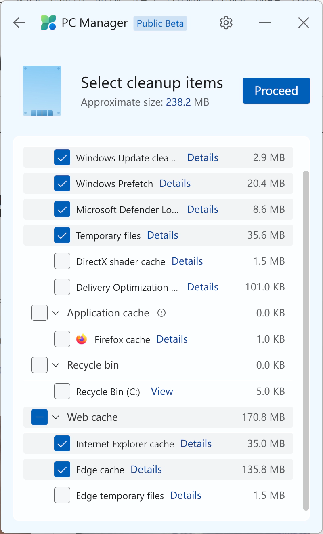Collapse the Web cache section chevron
This screenshot has width=323, height=534.
pos(56,417)
